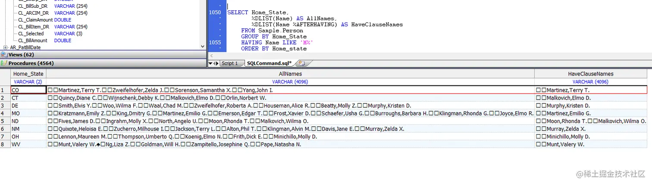The width and height of the screenshot is (652, 185).
Task: Click the HaveClauseNames column header
Action: tap(590, 74)
